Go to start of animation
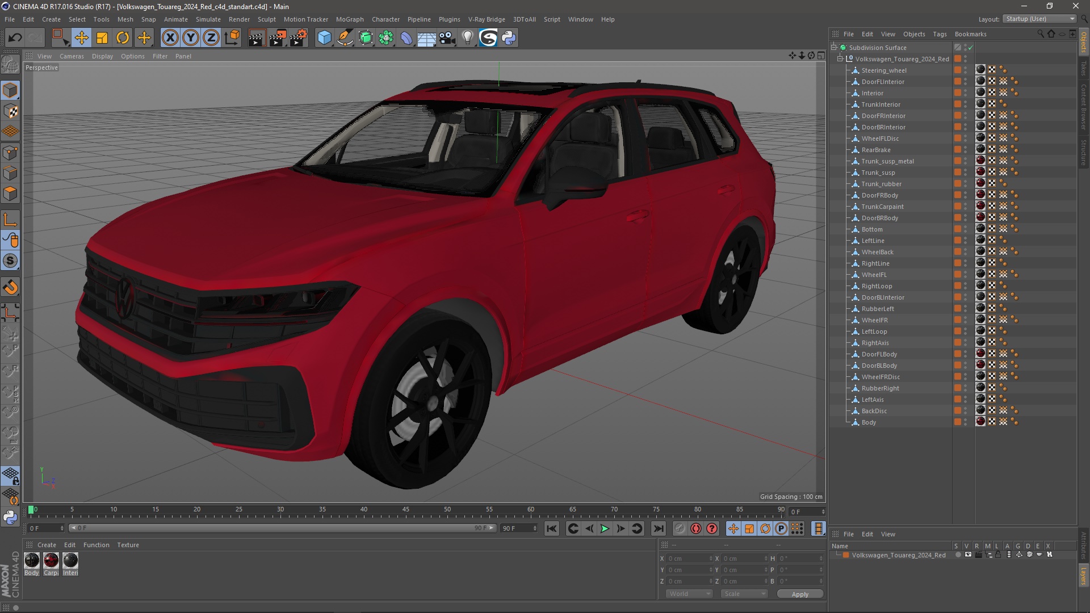Viewport: 1090px width, 613px height. [552, 528]
